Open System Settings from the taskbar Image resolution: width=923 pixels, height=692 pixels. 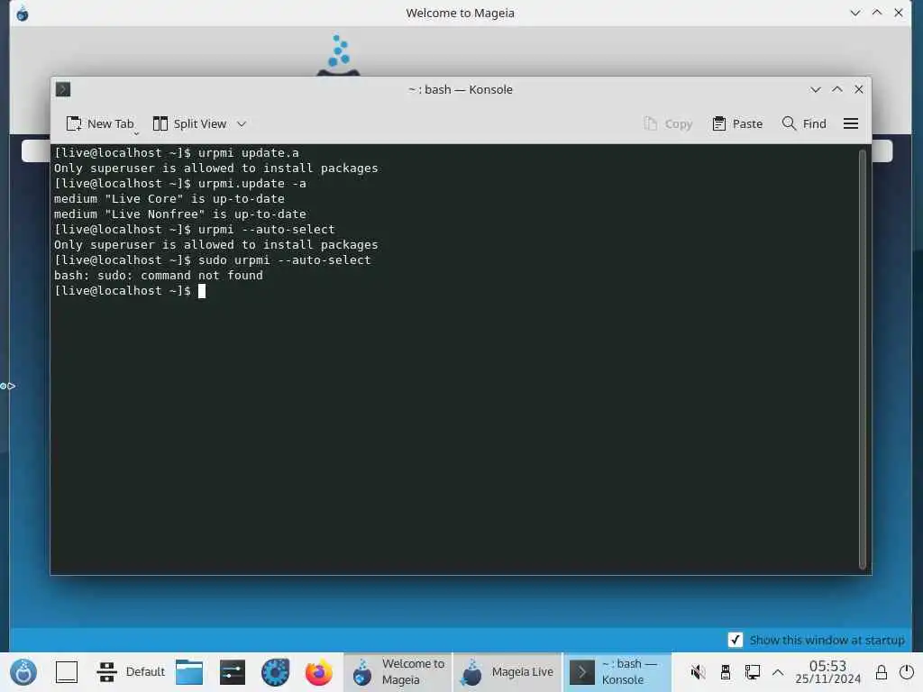click(x=233, y=672)
